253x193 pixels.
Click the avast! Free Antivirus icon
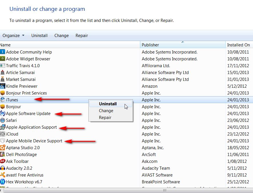point(2,175)
